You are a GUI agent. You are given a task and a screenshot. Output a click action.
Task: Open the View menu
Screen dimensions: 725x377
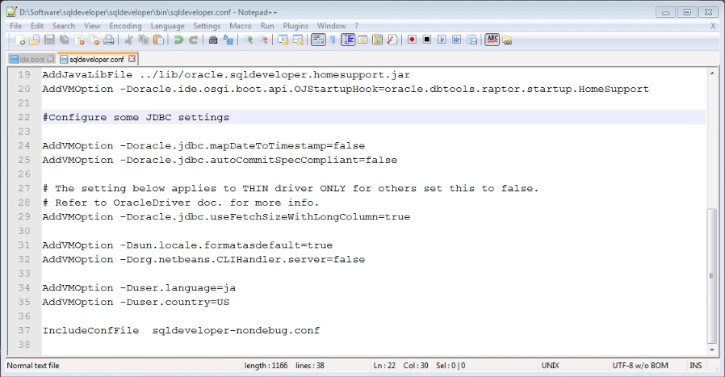[92, 26]
